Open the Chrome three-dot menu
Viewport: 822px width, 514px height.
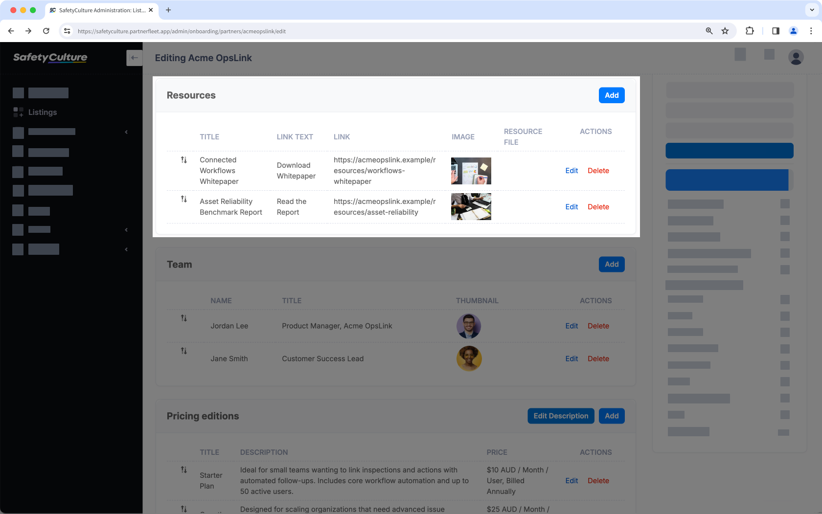pyautogui.click(x=811, y=31)
